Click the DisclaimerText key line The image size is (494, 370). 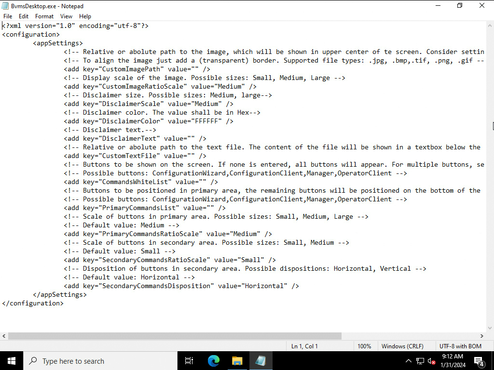point(135,138)
